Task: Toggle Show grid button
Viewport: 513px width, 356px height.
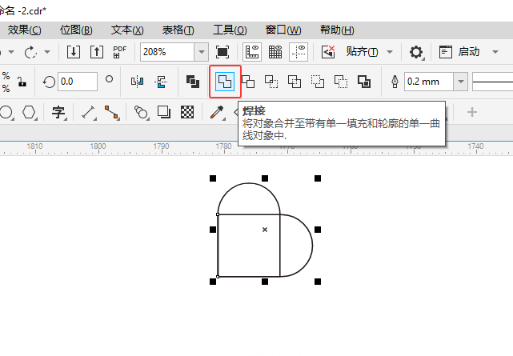Action: click(275, 52)
